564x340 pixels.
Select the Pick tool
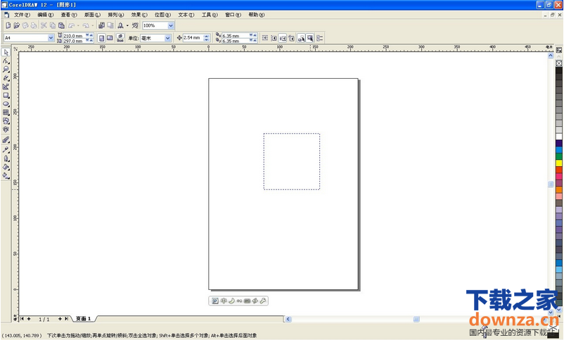coord(6,52)
